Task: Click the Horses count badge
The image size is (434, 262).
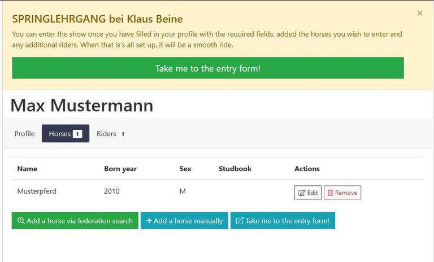Action: tap(77, 134)
